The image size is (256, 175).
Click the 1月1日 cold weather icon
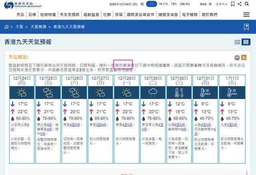[232, 93]
